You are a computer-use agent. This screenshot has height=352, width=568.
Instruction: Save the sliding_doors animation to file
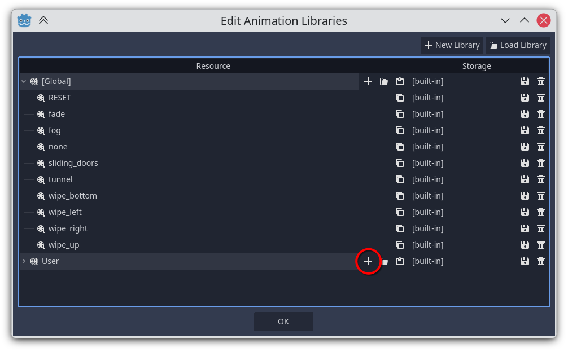(x=525, y=163)
